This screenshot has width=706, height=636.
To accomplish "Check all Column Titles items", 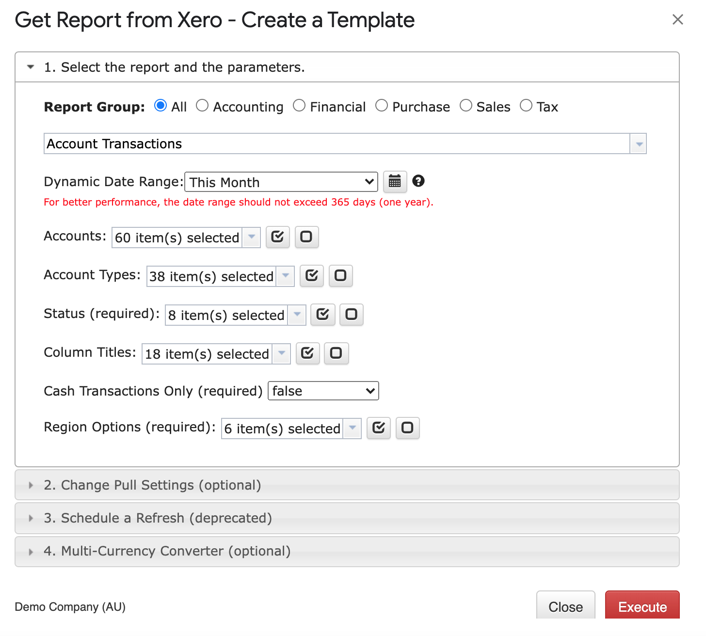I will click(x=308, y=353).
